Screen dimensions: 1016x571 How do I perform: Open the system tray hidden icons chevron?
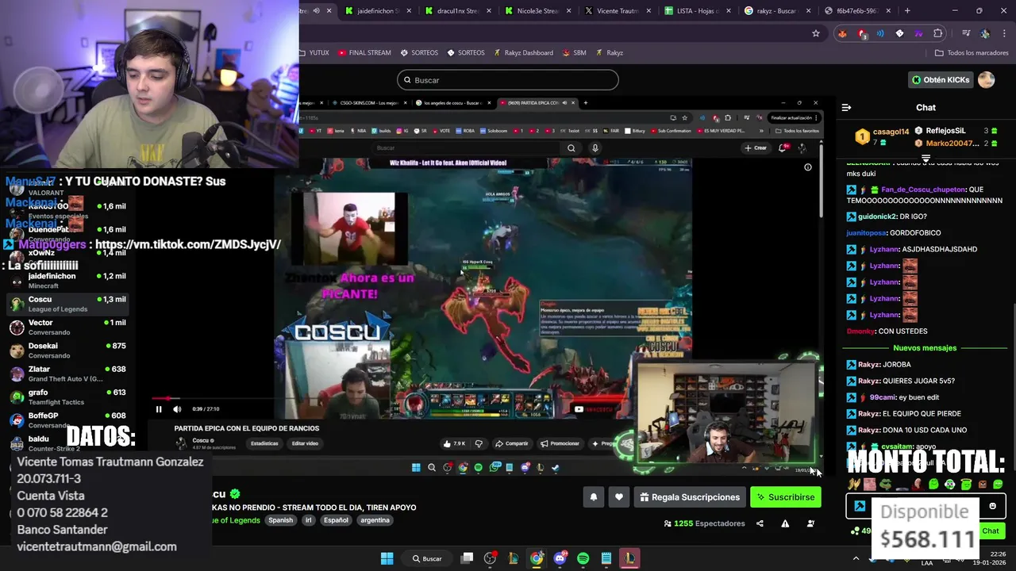[856, 558]
